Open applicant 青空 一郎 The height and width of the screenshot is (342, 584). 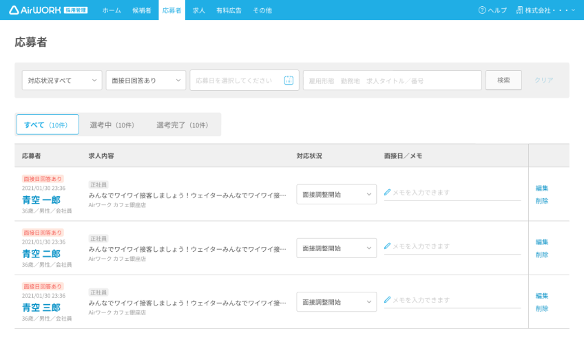coord(41,200)
